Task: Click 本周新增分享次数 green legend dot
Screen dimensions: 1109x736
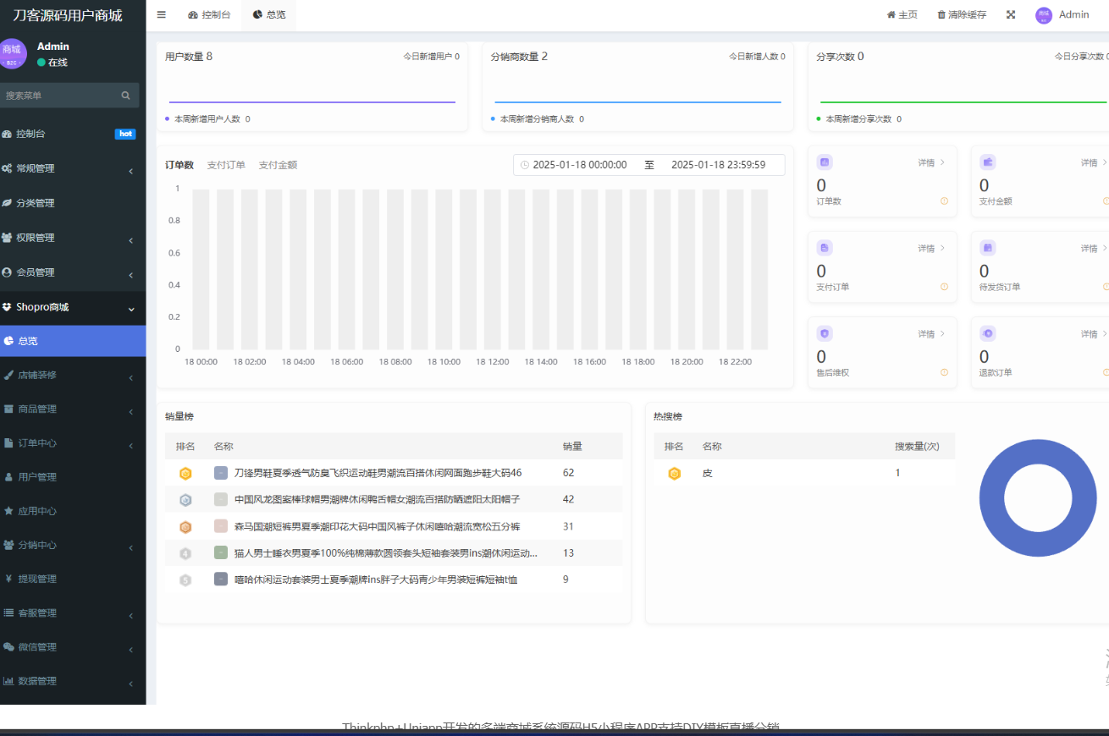Action: click(x=819, y=119)
